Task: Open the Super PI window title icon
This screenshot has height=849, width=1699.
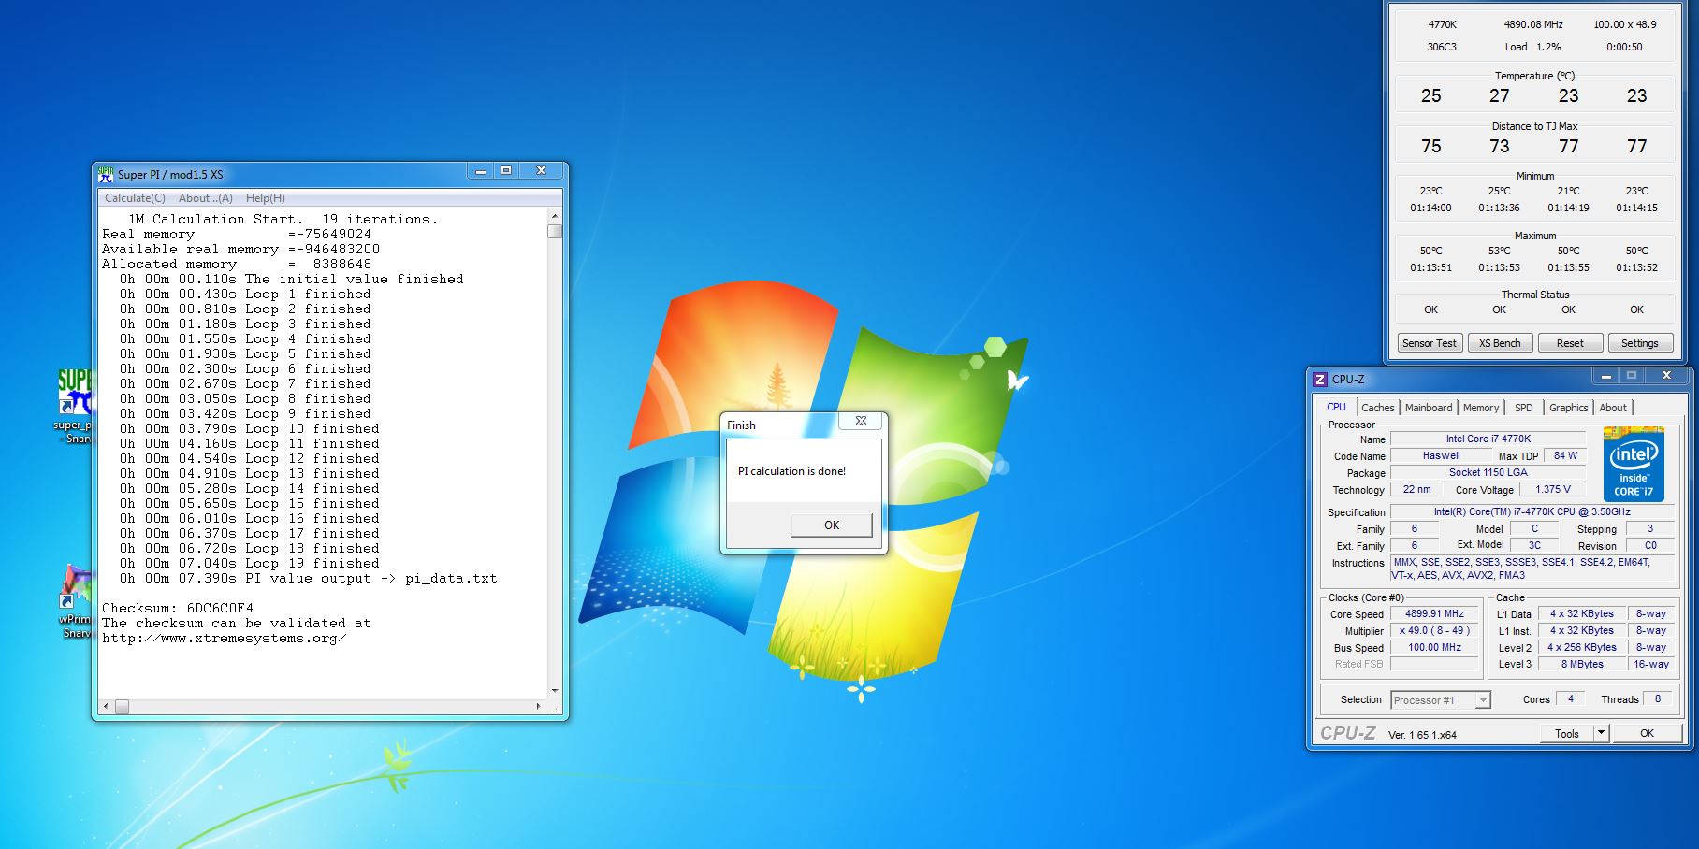Action: tap(106, 174)
